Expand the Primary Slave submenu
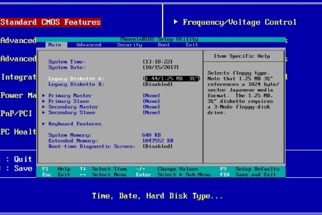 (x=68, y=101)
